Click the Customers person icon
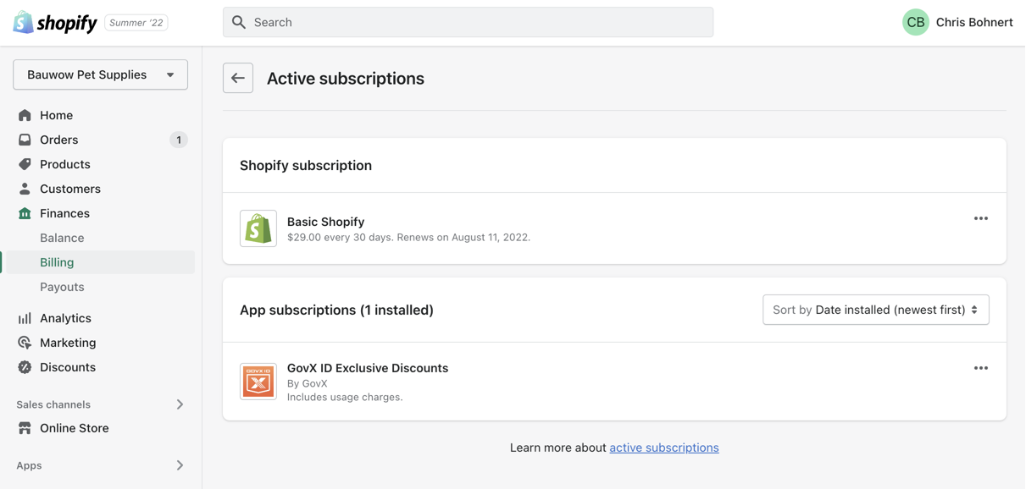The width and height of the screenshot is (1026, 489). click(x=25, y=189)
